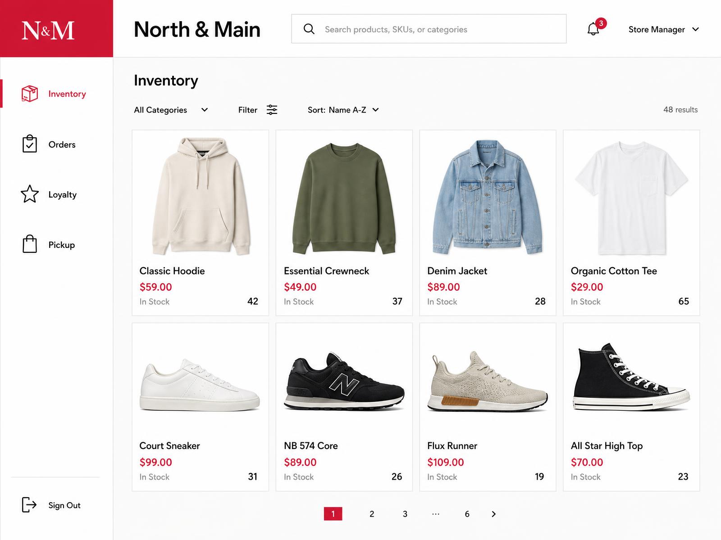Click the Court Sneaker title
The width and height of the screenshot is (721, 540).
coord(169,446)
